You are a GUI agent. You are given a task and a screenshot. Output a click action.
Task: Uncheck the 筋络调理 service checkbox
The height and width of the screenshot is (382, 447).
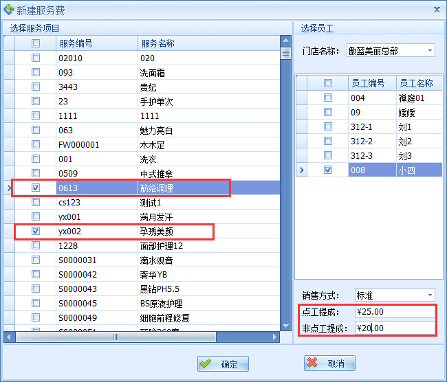(36, 188)
